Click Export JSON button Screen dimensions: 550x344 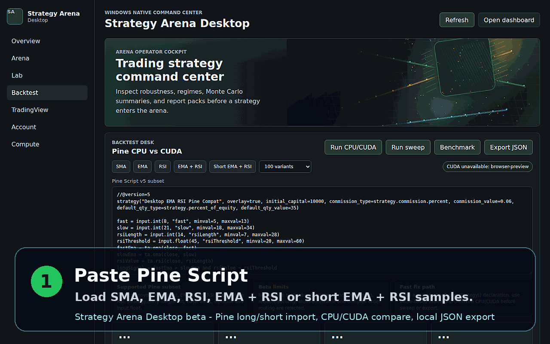[508, 147]
